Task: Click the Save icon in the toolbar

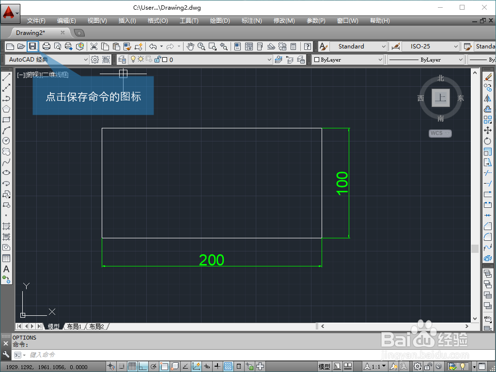Action: pyautogui.click(x=32, y=46)
